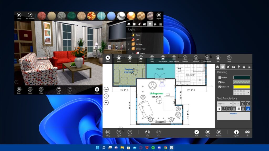Open house tab in floor plan inspector
269x151 pixels.
244,67
